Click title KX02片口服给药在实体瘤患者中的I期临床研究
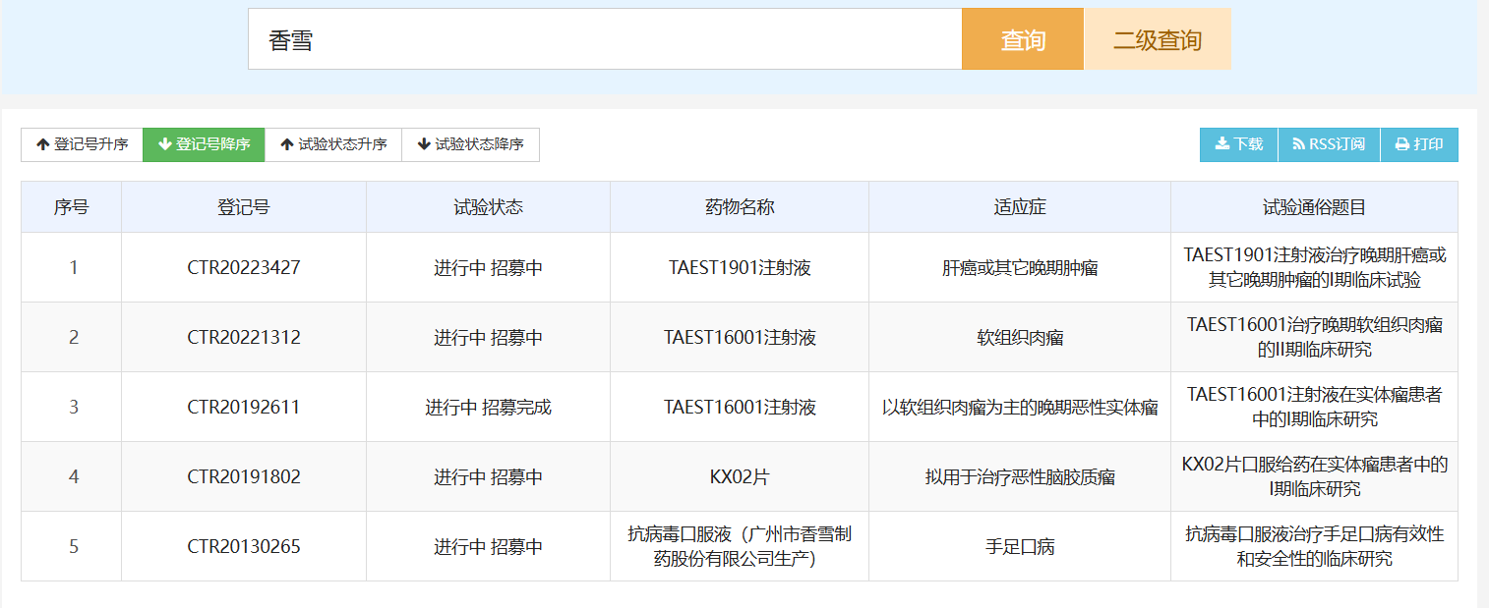The image size is (1489, 608). pos(1315,476)
